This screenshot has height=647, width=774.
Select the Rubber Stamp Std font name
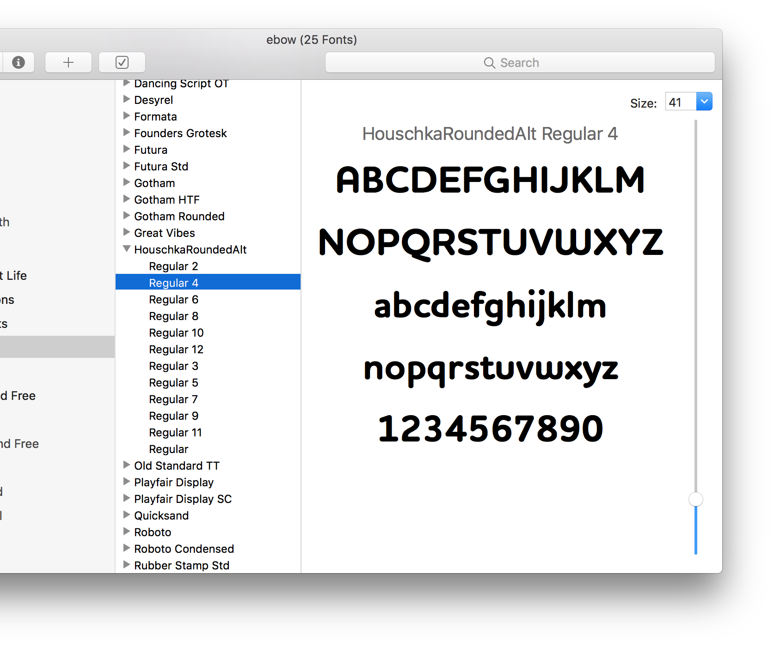tap(182, 566)
